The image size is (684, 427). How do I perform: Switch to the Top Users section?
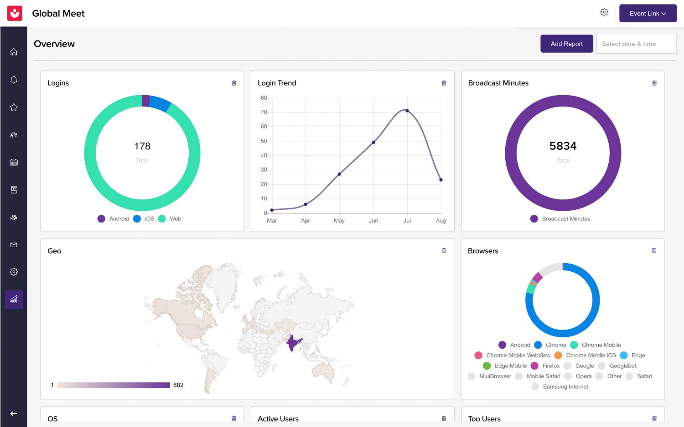[x=484, y=418]
